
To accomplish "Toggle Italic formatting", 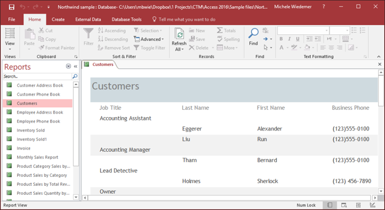I will pyautogui.click(x=290, y=39).
